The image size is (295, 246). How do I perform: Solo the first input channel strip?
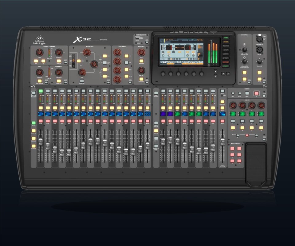(41, 108)
